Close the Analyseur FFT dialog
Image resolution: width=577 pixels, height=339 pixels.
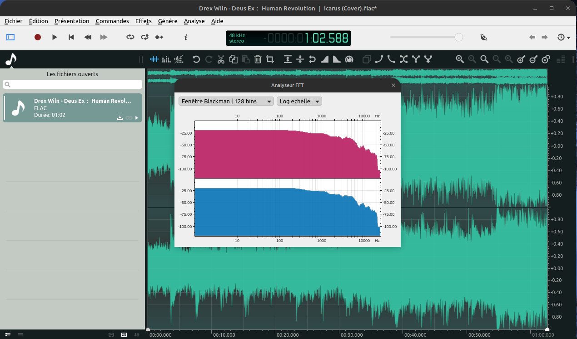click(393, 85)
